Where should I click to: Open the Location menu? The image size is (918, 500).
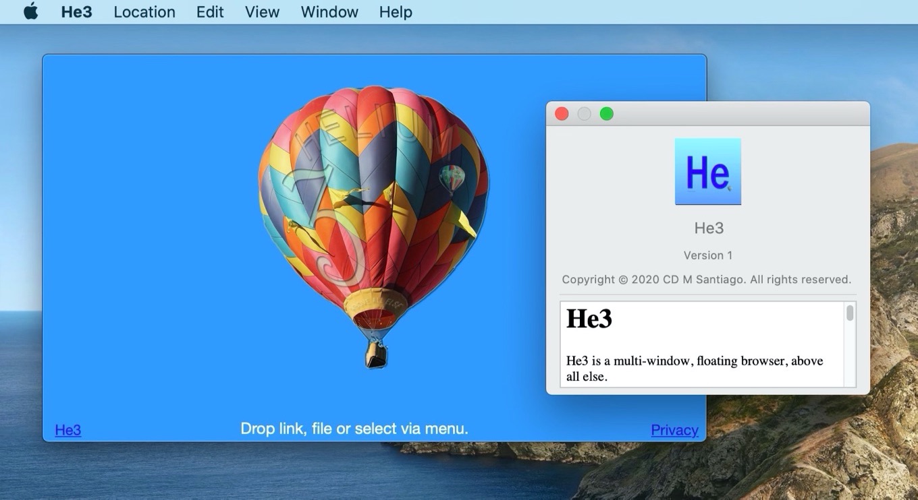(144, 12)
